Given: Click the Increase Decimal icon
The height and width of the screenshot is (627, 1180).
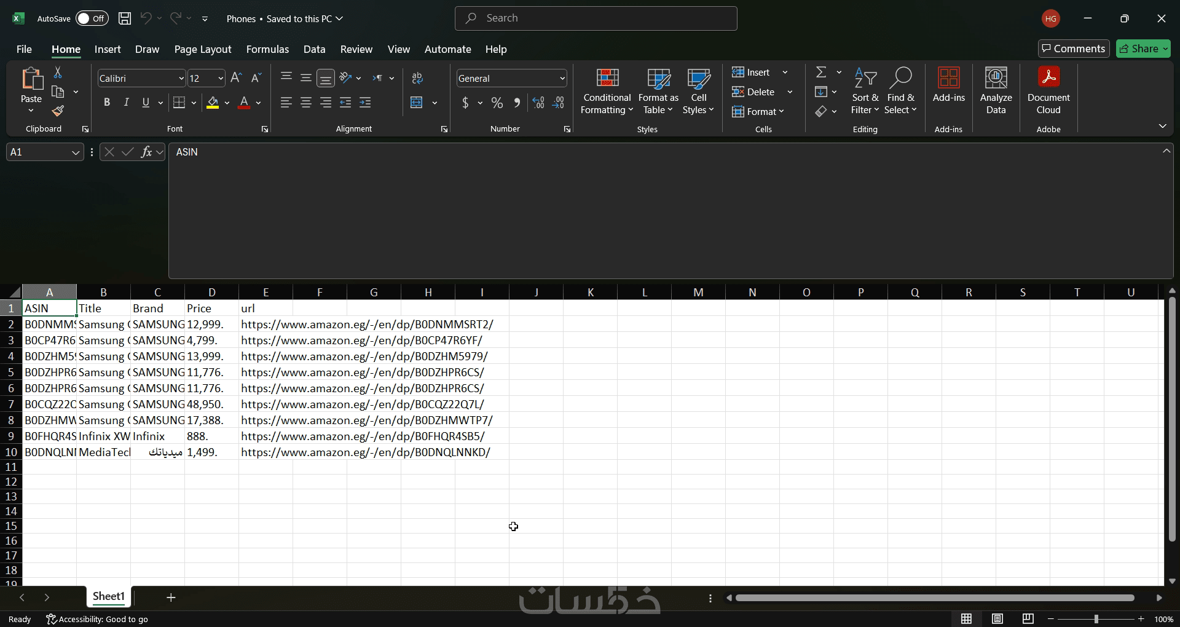Looking at the screenshot, I should (x=538, y=103).
